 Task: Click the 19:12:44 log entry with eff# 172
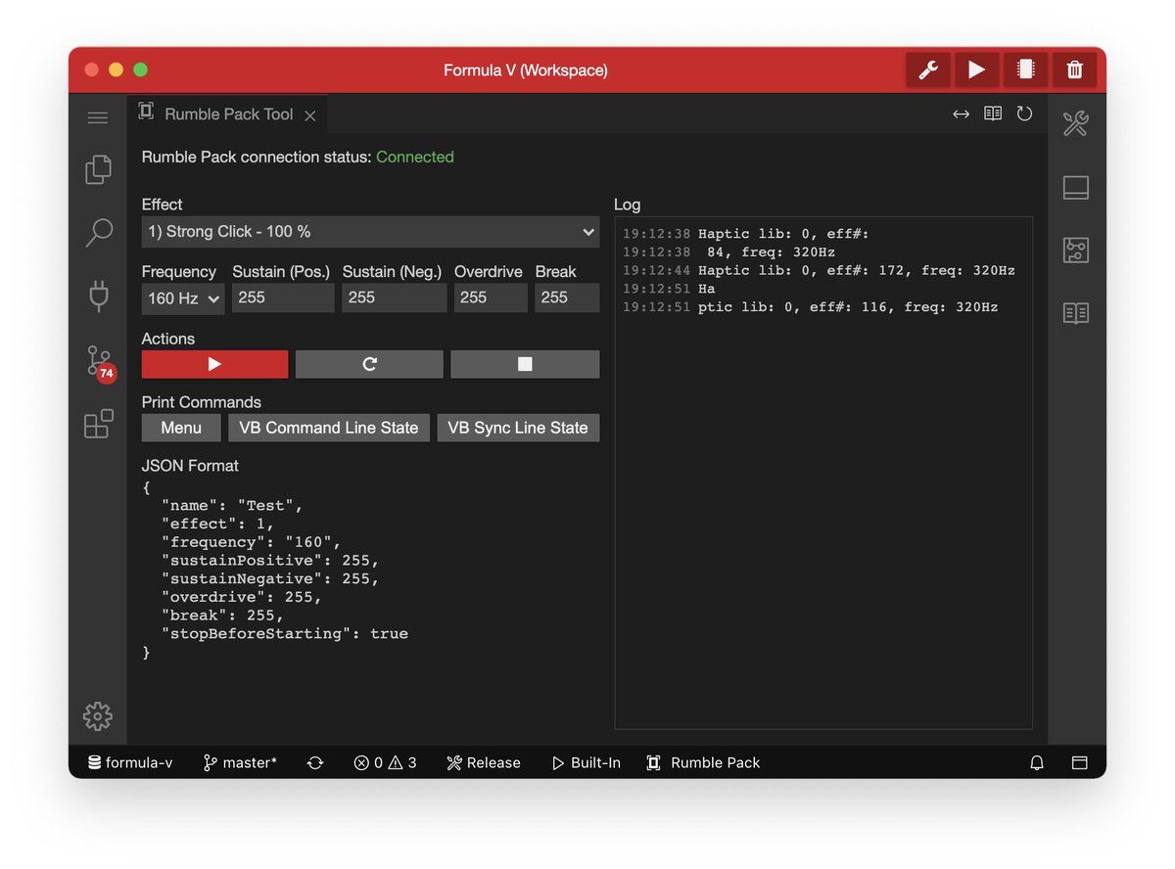819,271
